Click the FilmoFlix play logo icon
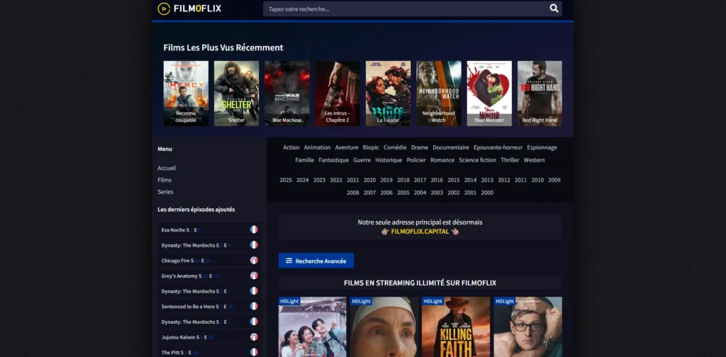This screenshot has width=726, height=357. tap(164, 8)
